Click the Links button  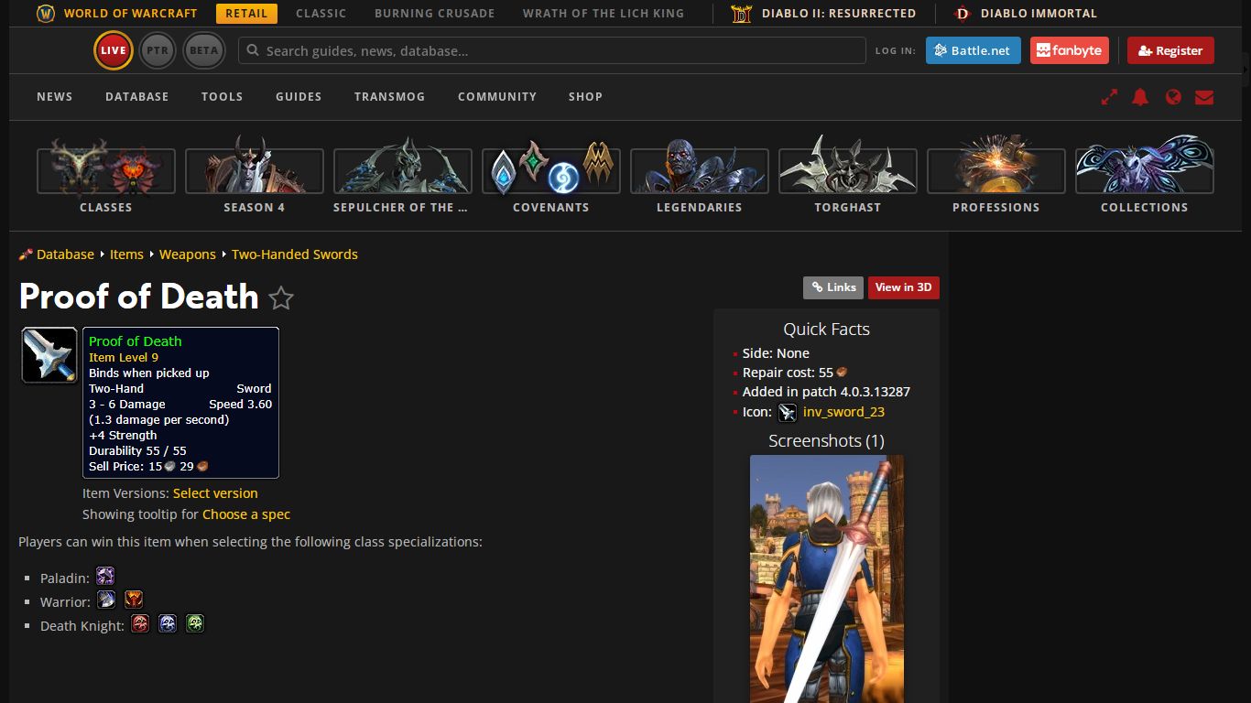(833, 287)
